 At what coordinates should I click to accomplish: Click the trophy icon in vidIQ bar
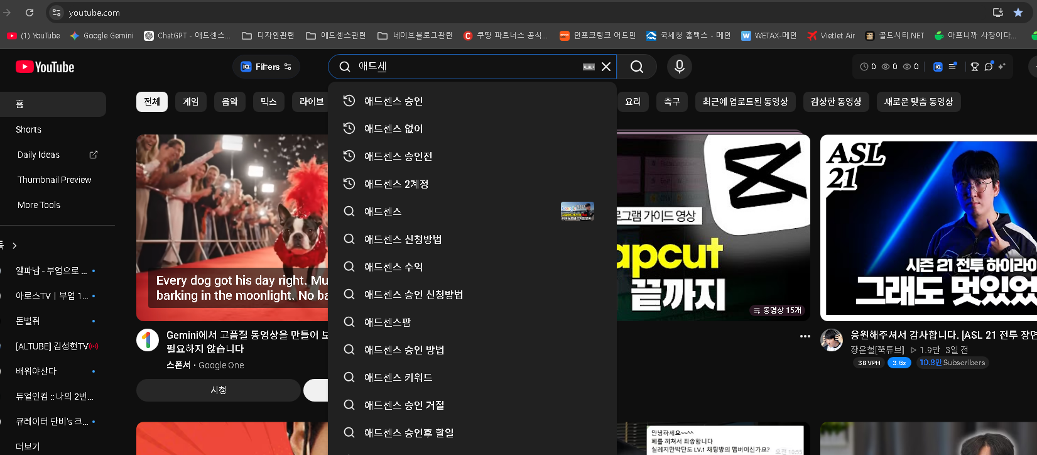pyautogui.click(x=975, y=67)
